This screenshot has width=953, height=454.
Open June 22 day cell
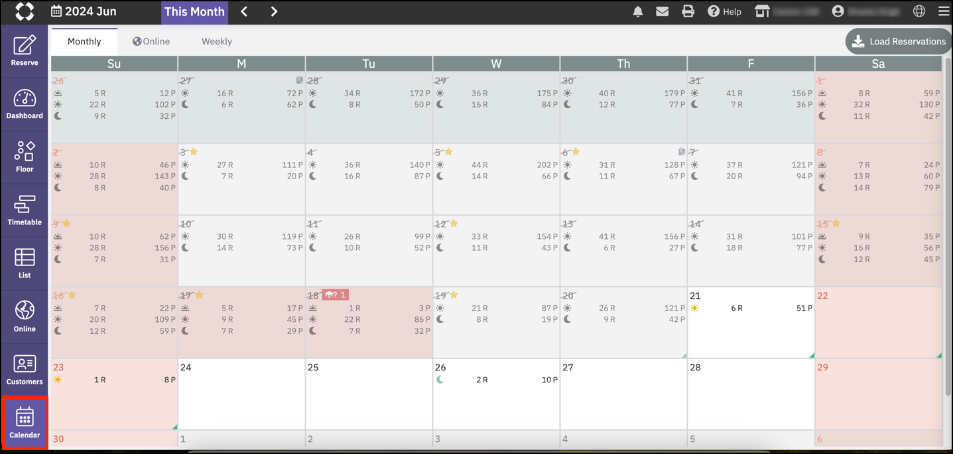pyautogui.click(x=879, y=323)
